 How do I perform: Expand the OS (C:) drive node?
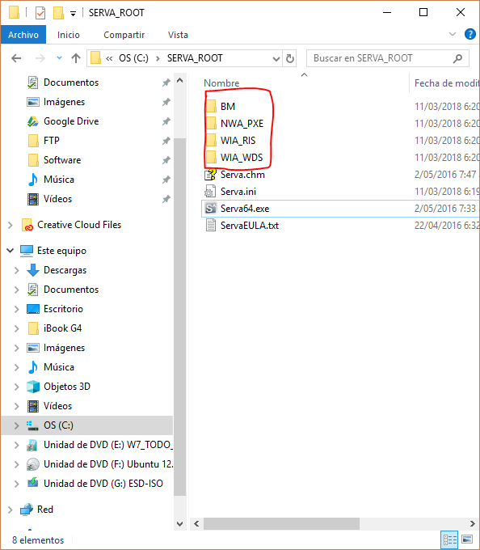point(16,425)
